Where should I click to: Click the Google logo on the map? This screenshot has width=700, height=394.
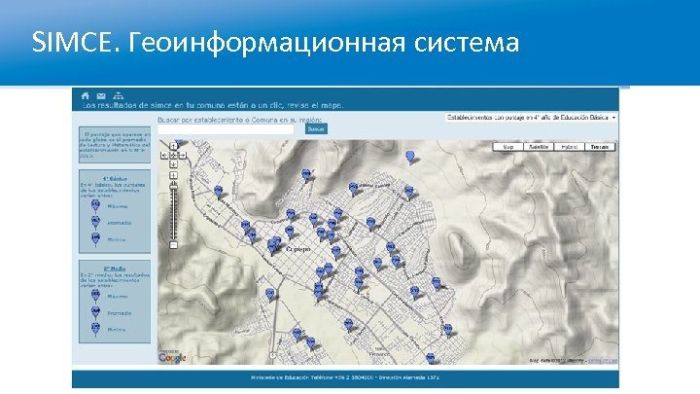[172, 358]
